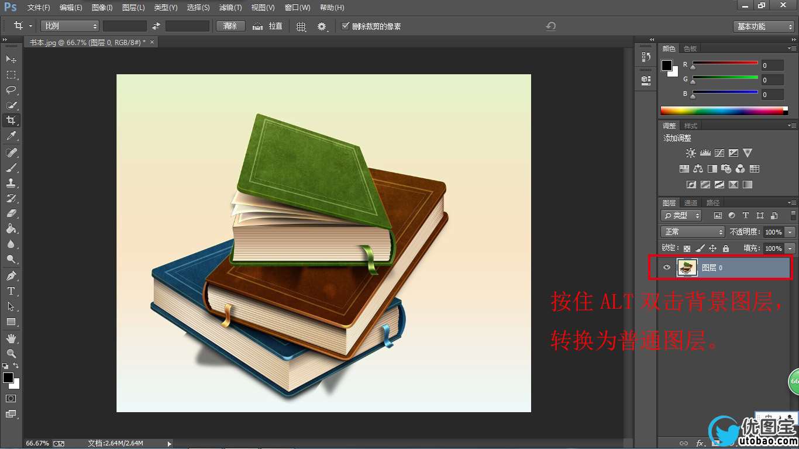
Task: Select the Paint Bucket tool
Action: 11,229
